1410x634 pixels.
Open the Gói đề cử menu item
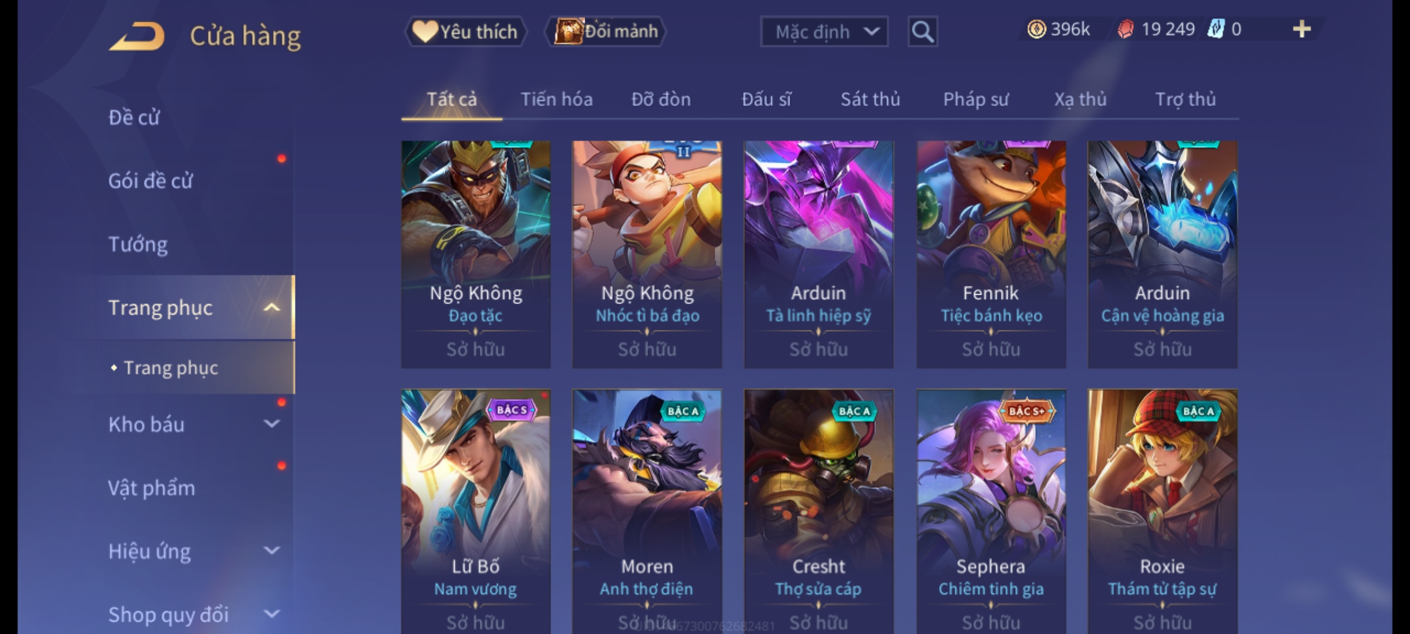click(150, 181)
